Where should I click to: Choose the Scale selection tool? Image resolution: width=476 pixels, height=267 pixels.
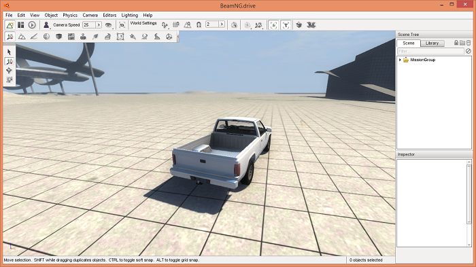[x=9, y=79]
